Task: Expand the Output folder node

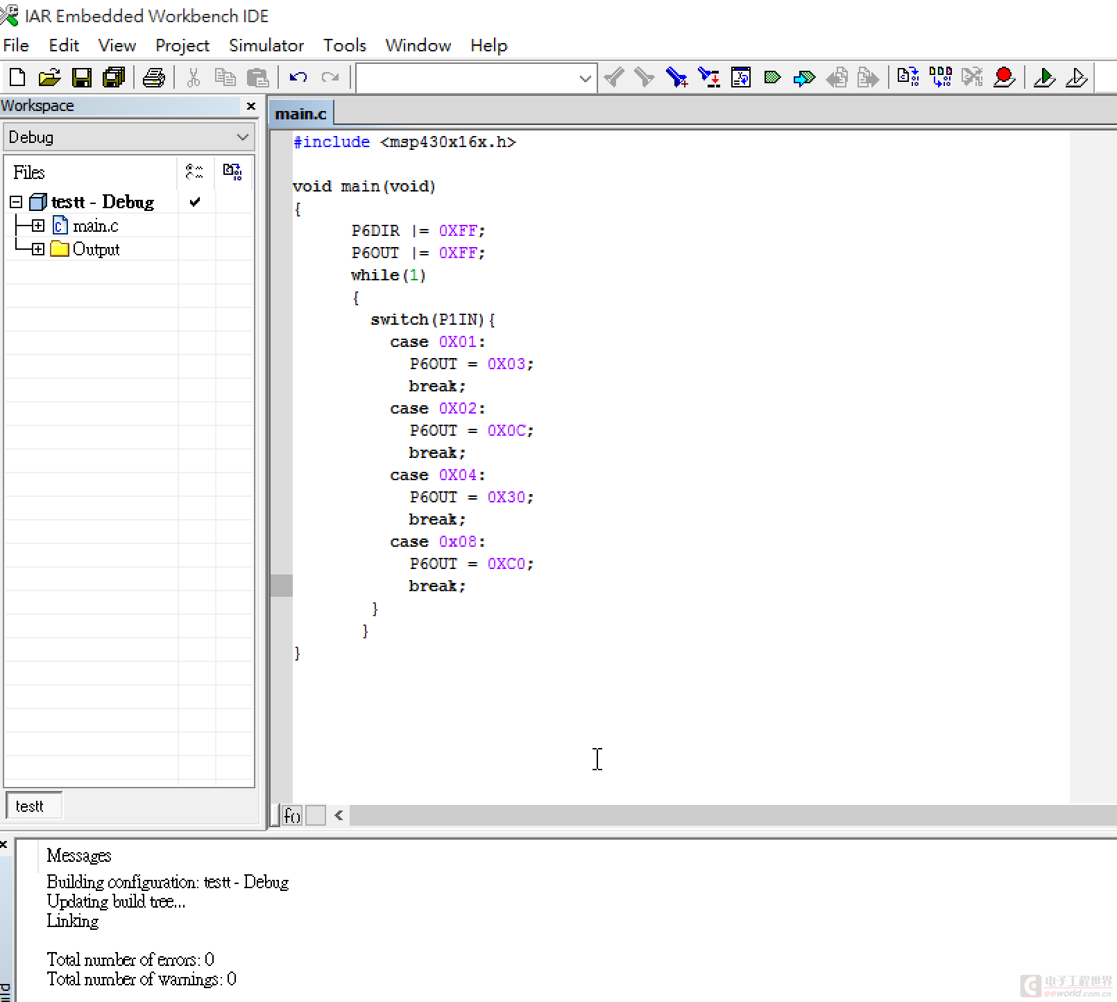Action: tap(38, 249)
